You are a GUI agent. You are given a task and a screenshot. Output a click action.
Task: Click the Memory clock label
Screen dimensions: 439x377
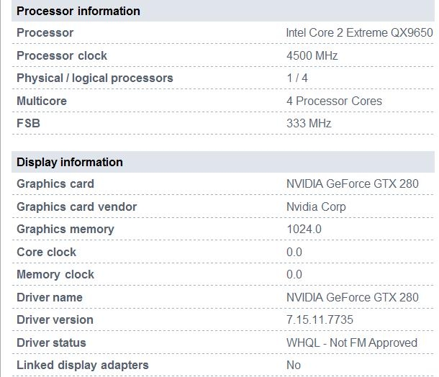point(55,274)
